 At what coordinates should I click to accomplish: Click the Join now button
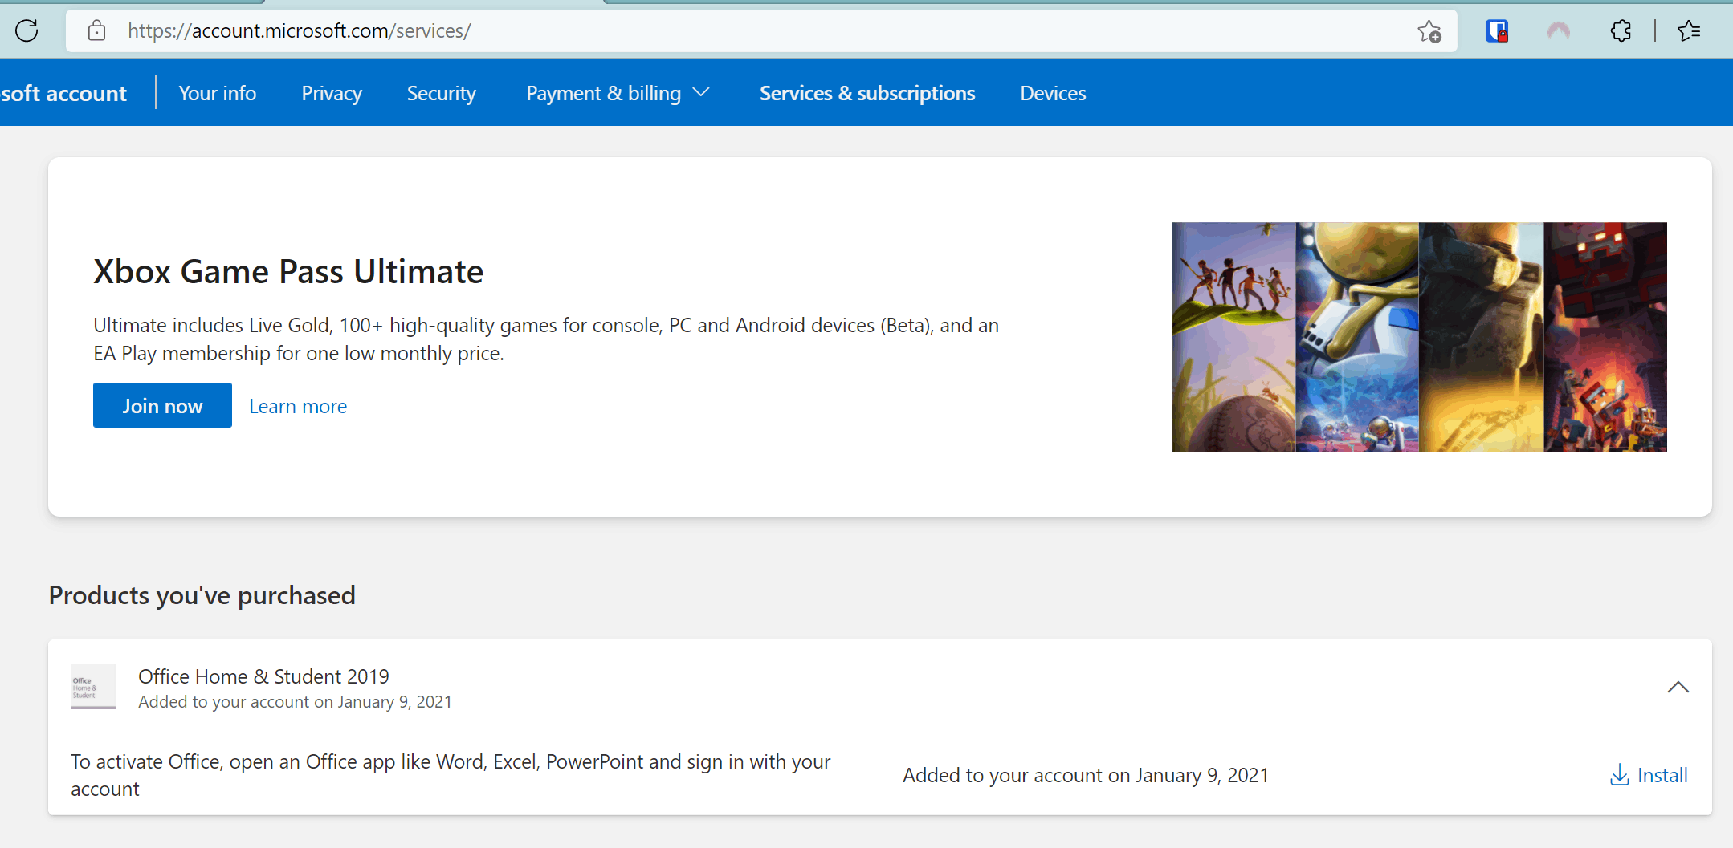pos(162,405)
